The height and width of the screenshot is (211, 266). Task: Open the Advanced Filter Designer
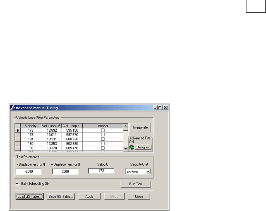click(143, 147)
